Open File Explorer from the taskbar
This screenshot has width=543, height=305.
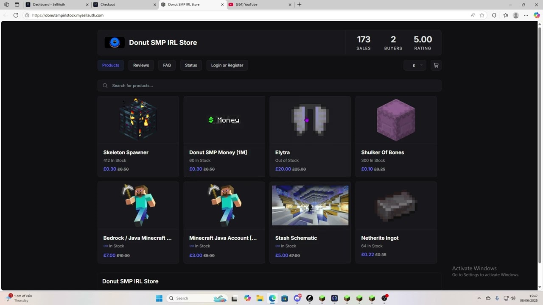[260, 298]
